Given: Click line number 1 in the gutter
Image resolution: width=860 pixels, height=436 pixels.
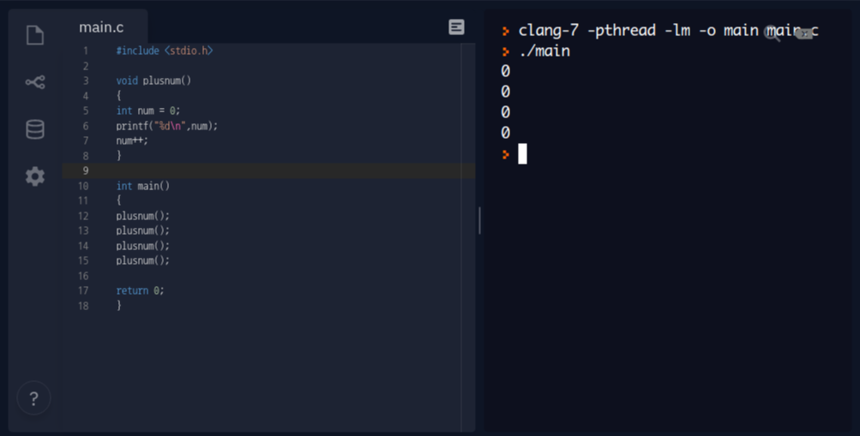Looking at the screenshot, I should click(x=86, y=51).
